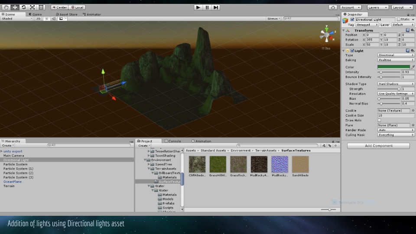
Task: Disable the Light component checkbox
Action: click(352, 51)
